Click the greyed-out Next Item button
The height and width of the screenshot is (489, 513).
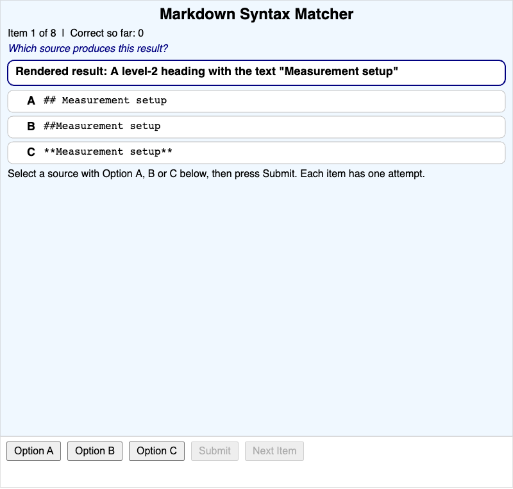(x=274, y=451)
